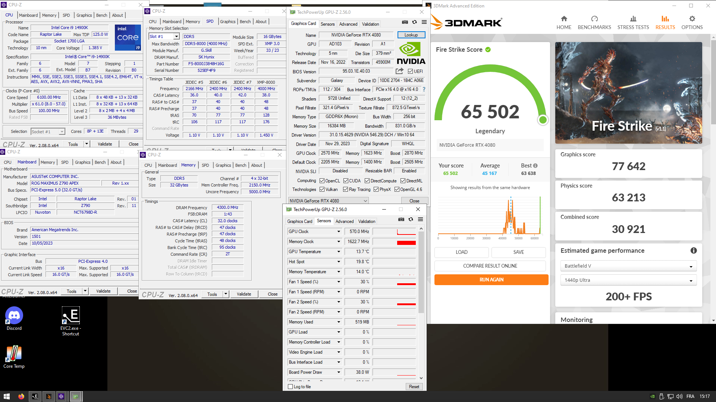The image size is (716, 402).
Task: Open Battlefield V game dropdown
Action: pos(628,266)
